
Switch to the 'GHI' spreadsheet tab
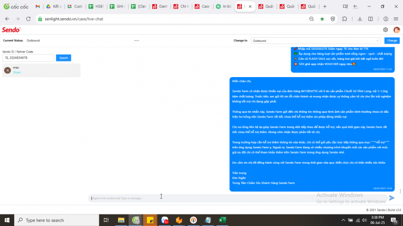click(x=118, y=6)
